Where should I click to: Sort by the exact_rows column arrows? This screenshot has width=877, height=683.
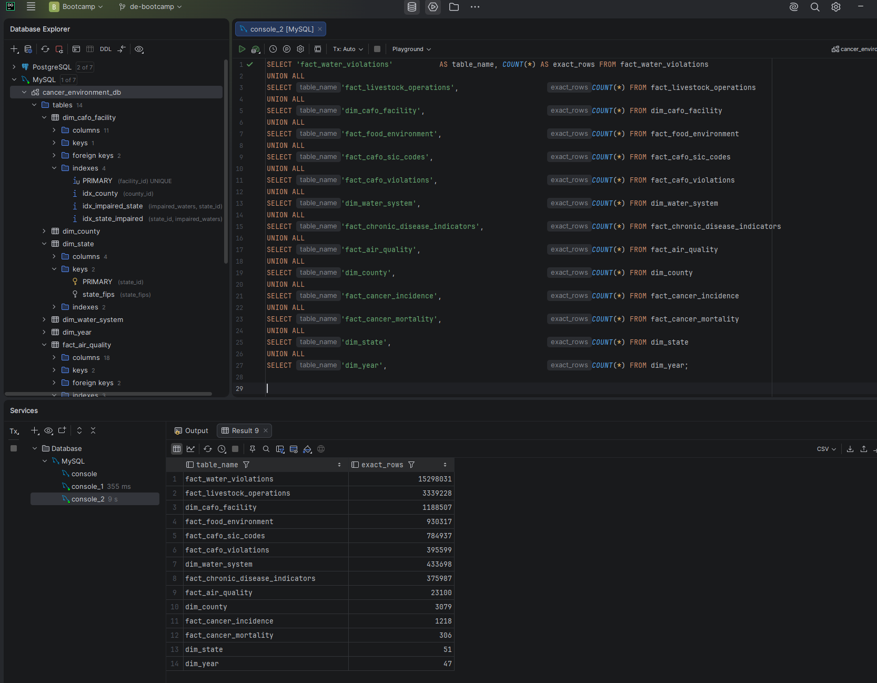pyautogui.click(x=445, y=465)
